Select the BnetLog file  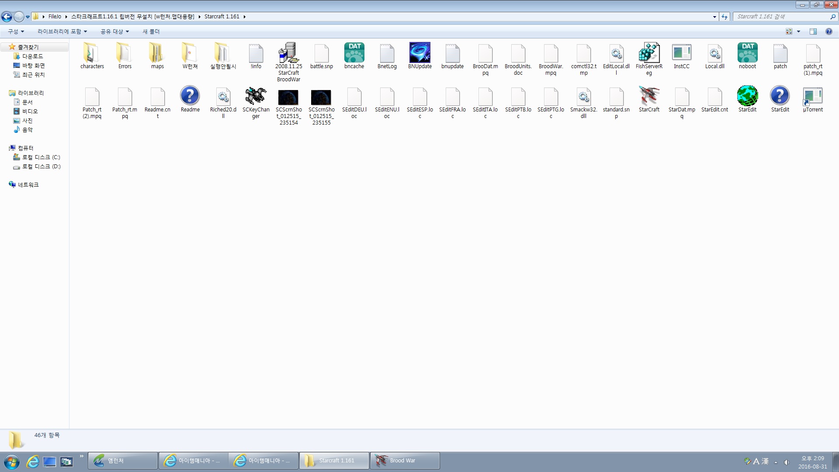tap(387, 56)
